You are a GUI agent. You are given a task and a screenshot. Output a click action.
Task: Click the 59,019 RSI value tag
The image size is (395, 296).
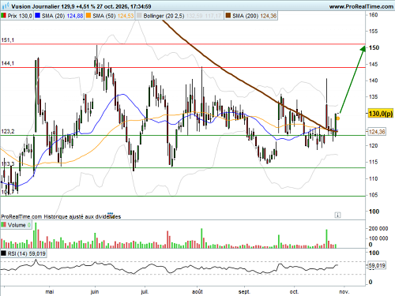pyautogui.click(x=377, y=265)
